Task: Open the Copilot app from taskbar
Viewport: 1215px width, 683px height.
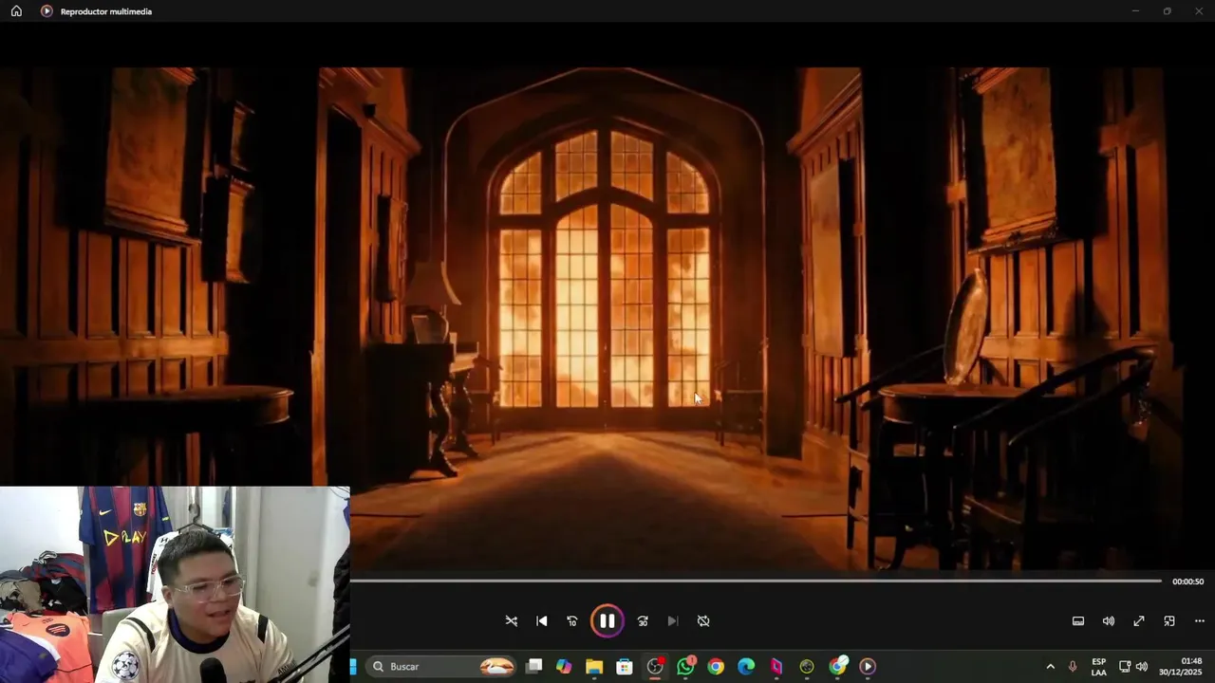Action: tap(564, 667)
